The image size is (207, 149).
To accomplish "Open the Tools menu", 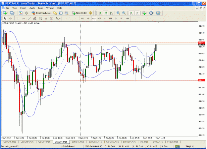I will [x=40, y=8].
